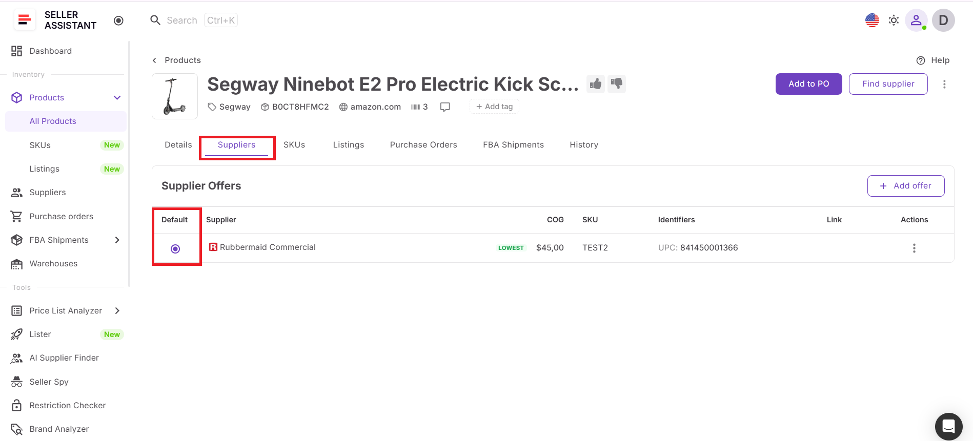
Task: Open All Products in the sidebar
Action: pyautogui.click(x=66, y=121)
